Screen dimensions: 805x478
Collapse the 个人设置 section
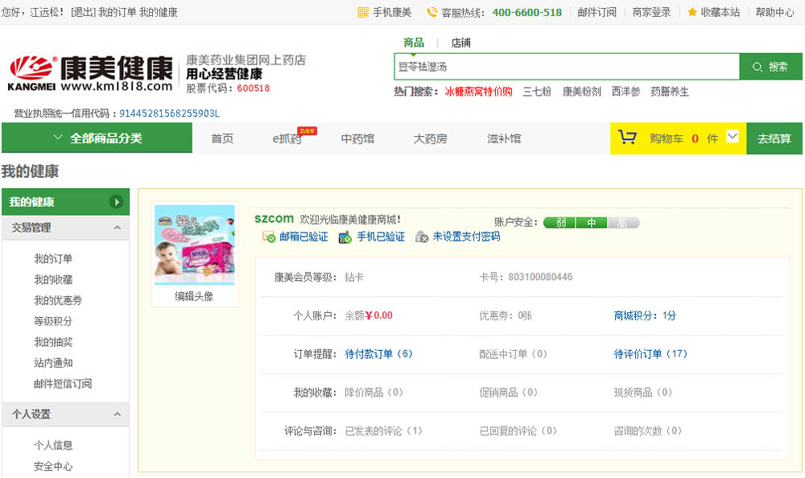click(118, 414)
